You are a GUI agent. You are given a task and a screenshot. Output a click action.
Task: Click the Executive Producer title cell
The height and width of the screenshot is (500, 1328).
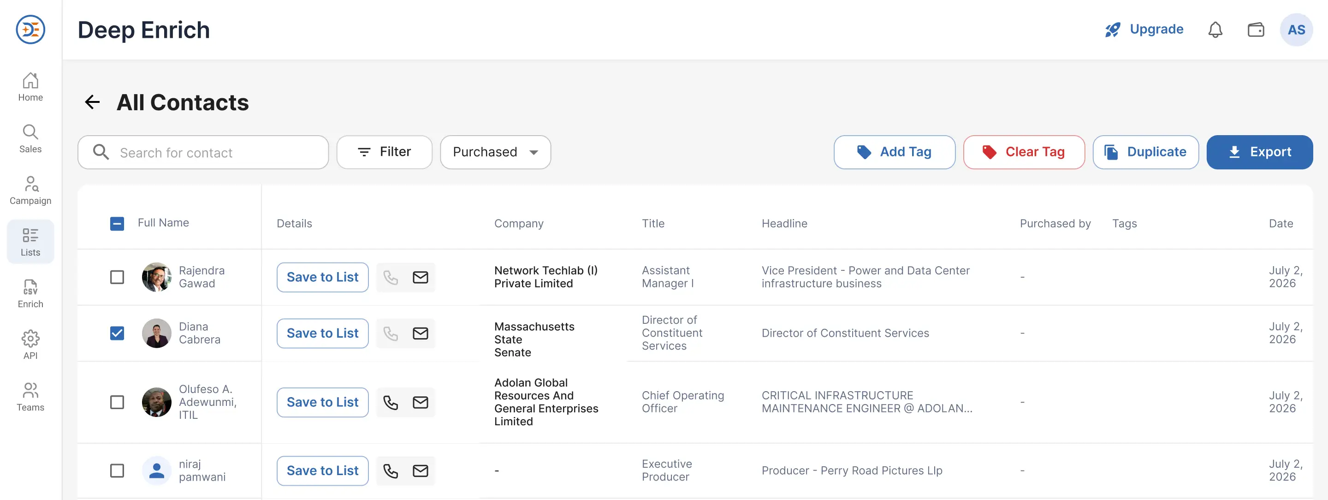point(667,471)
